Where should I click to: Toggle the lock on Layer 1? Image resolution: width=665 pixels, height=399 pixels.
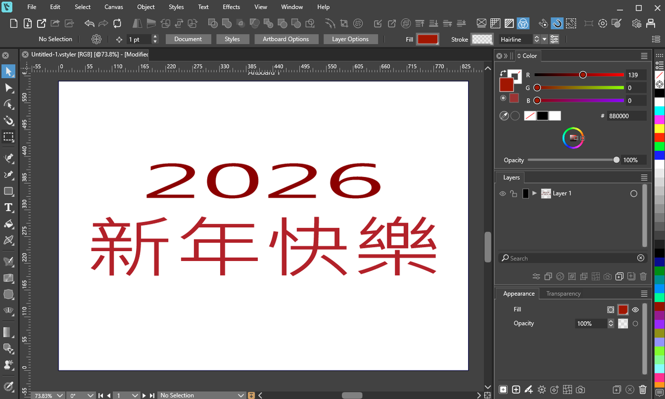pyautogui.click(x=513, y=194)
